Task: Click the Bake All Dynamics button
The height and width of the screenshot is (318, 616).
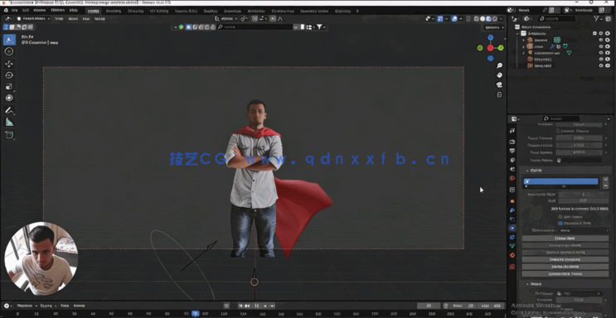Action: point(565,259)
